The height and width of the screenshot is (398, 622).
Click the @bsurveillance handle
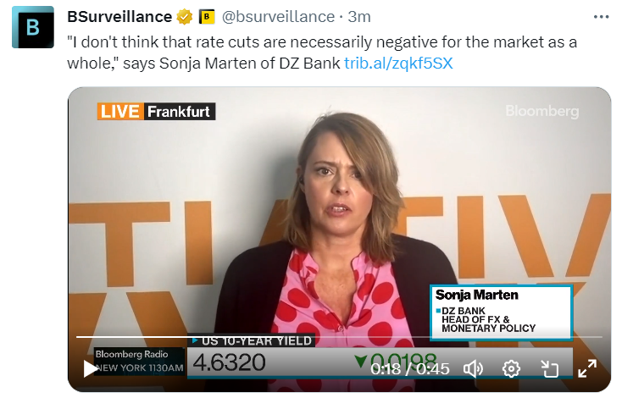coord(278,17)
